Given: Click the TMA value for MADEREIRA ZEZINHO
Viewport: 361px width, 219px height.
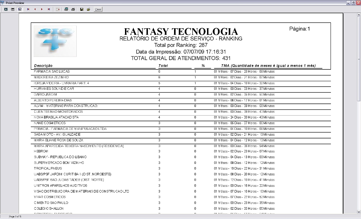Looking at the screenshot, I should 244,77.
